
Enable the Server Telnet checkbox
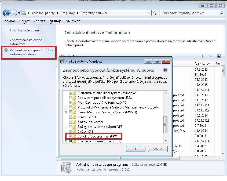coord(70,117)
